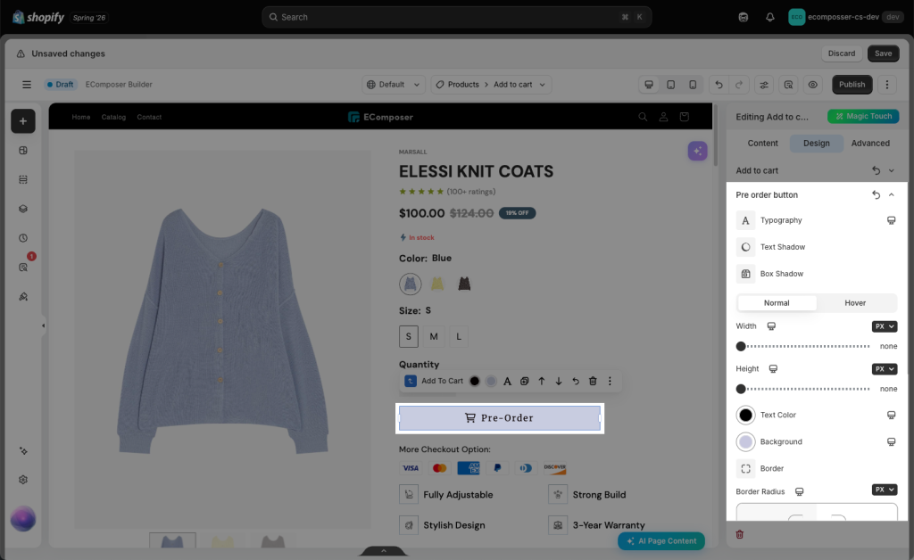Click the preview eye icon
Image resolution: width=914 pixels, height=560 pixels.
(812, 85)
